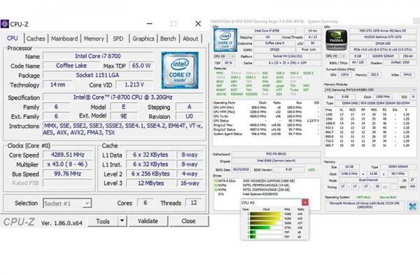Click the Threads count value 12
Viewport: 420px width, 275px height.
click(194, 203)
